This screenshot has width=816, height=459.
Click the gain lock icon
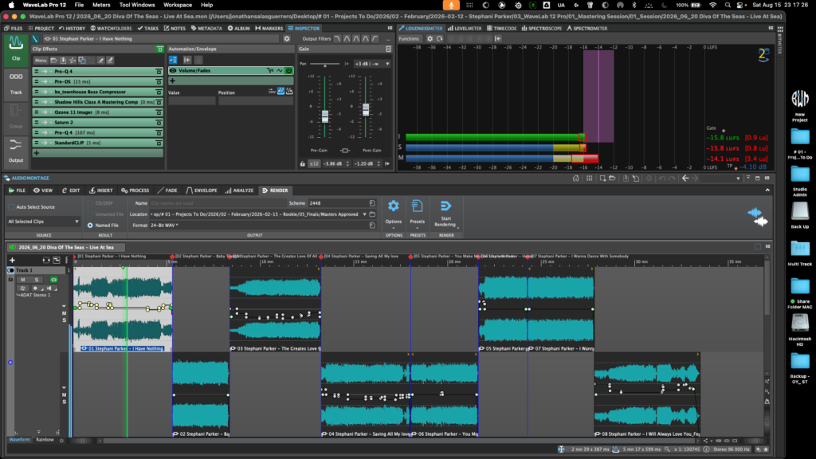tap(302, 163)
